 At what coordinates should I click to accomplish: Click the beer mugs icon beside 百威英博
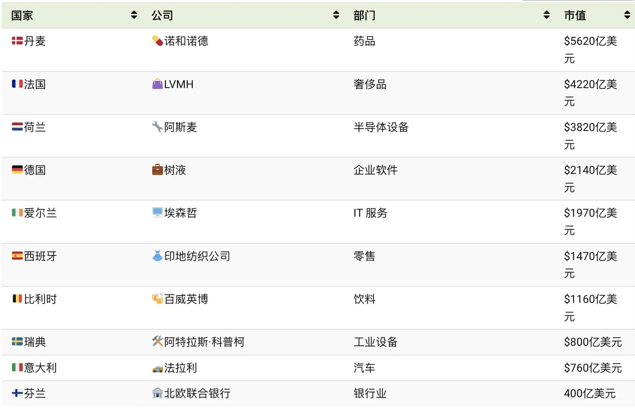(158, 299)
